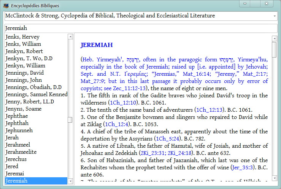This screenshot has height=189, width=281.
Task: Select 'Jerah' entry
Action: [x=36, y=137]
